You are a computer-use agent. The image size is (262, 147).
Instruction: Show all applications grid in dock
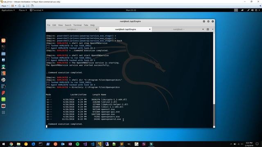pos(3,113)
